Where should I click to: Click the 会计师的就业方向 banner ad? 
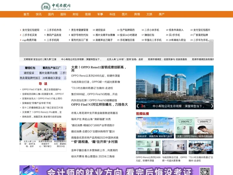[116, 170]
